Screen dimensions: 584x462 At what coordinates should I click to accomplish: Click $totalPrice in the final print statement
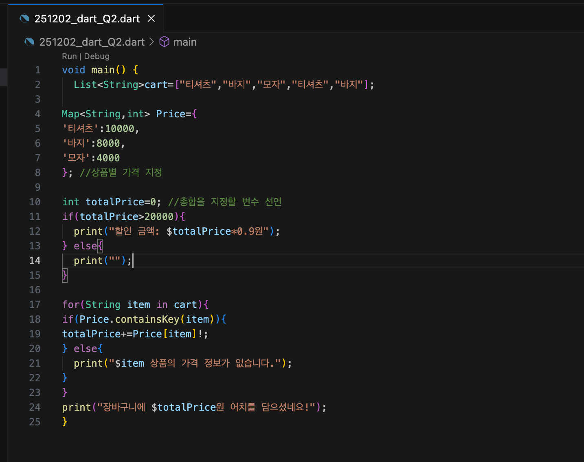coord(184,407)
